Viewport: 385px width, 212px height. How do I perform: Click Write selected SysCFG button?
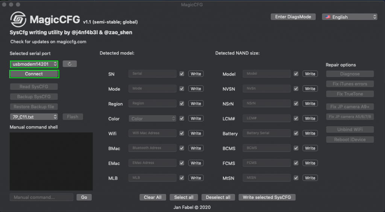(x=267, y=197)
